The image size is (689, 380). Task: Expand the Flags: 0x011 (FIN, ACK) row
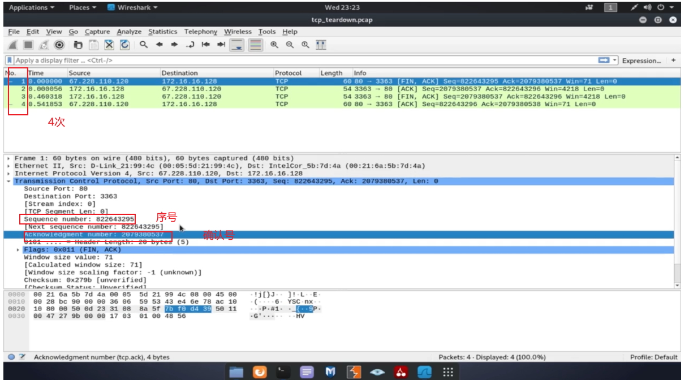tap(18, 249)
